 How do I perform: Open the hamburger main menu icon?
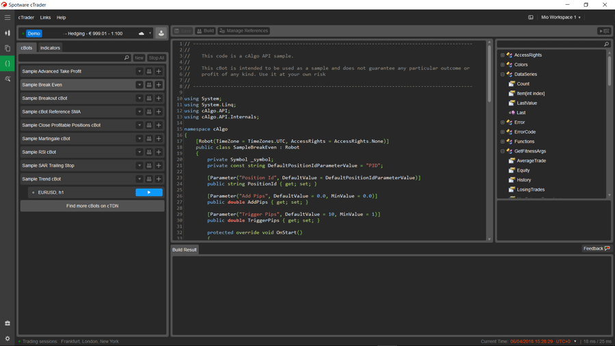point(8,17)
